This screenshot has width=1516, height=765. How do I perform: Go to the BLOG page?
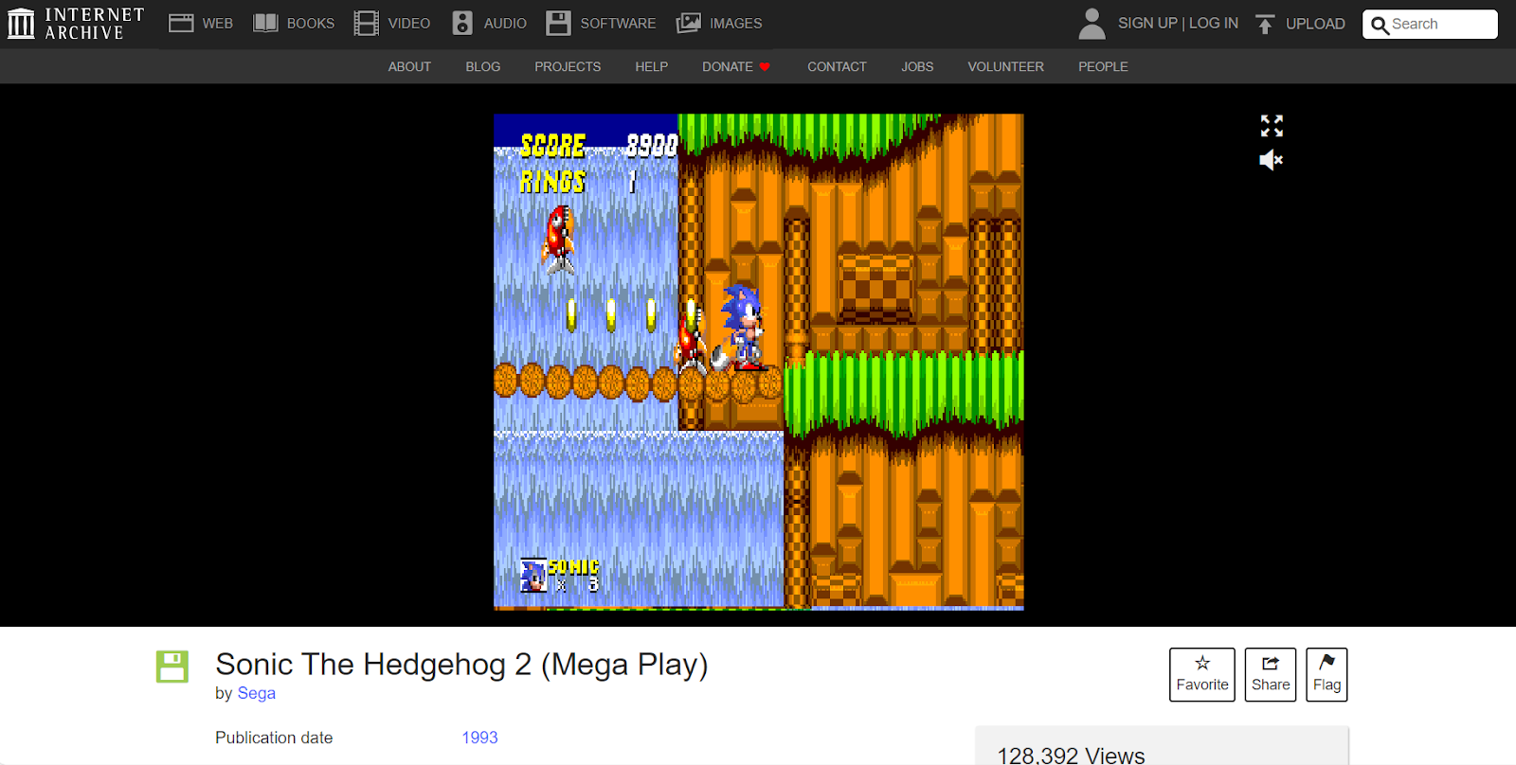[x=483, y=66]
